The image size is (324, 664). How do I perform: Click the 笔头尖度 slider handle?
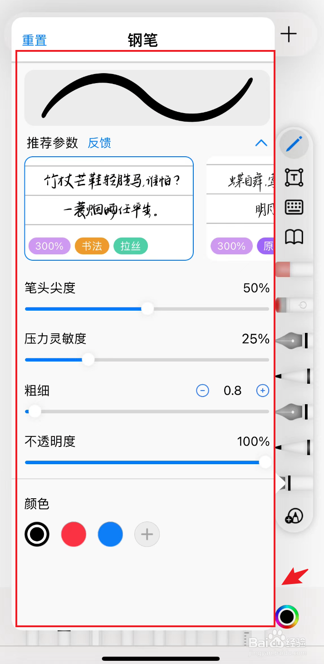(147, 309)
